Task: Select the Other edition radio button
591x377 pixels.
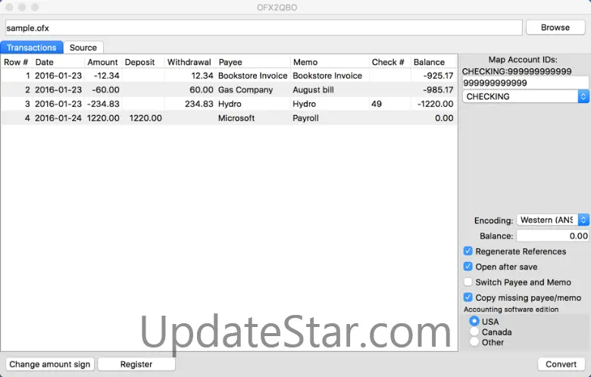Action: click(x=474, y=342)
